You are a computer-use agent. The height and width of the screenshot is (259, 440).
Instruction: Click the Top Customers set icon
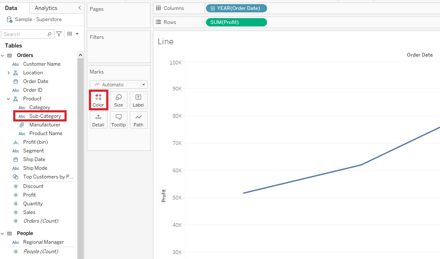point(16,177)
